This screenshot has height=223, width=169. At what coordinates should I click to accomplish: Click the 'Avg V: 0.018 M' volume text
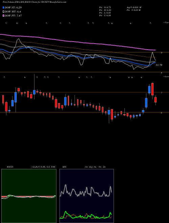click(x=134, y=7)
